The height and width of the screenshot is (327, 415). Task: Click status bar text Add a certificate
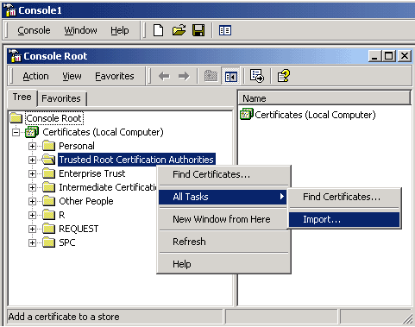64,317
